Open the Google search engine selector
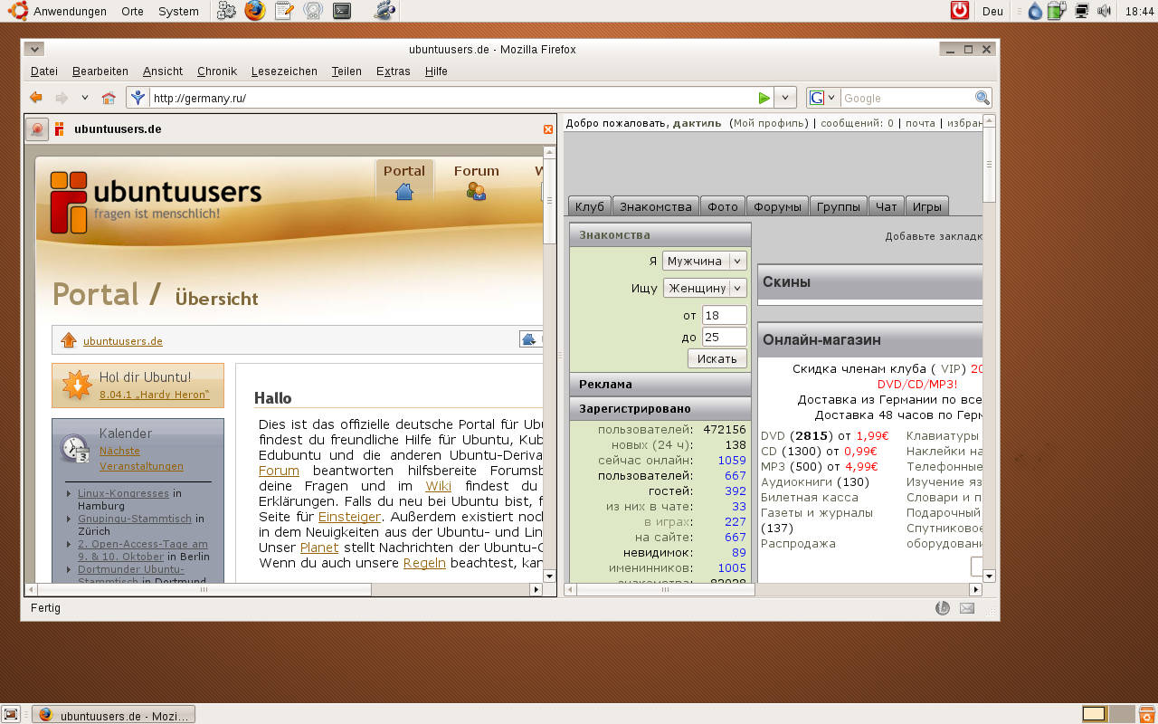 (822, 98)
